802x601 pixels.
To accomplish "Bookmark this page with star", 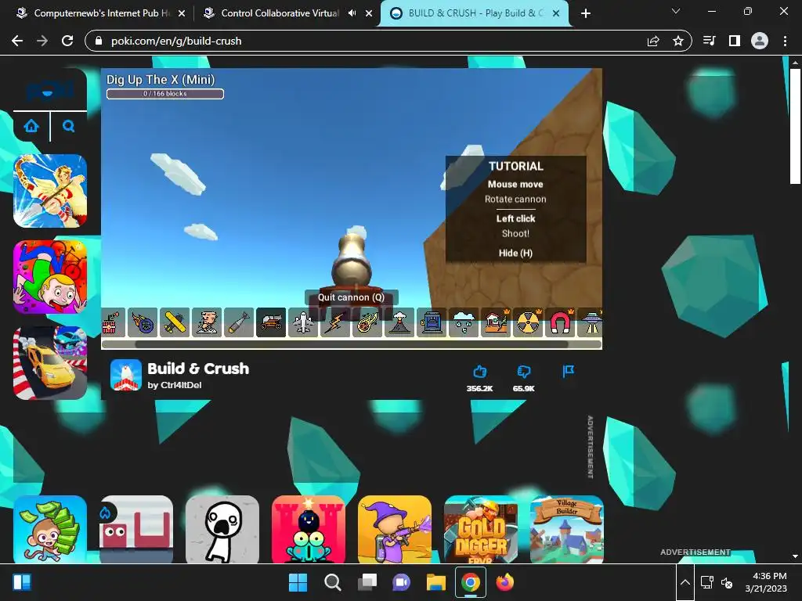I will point(678,41).
